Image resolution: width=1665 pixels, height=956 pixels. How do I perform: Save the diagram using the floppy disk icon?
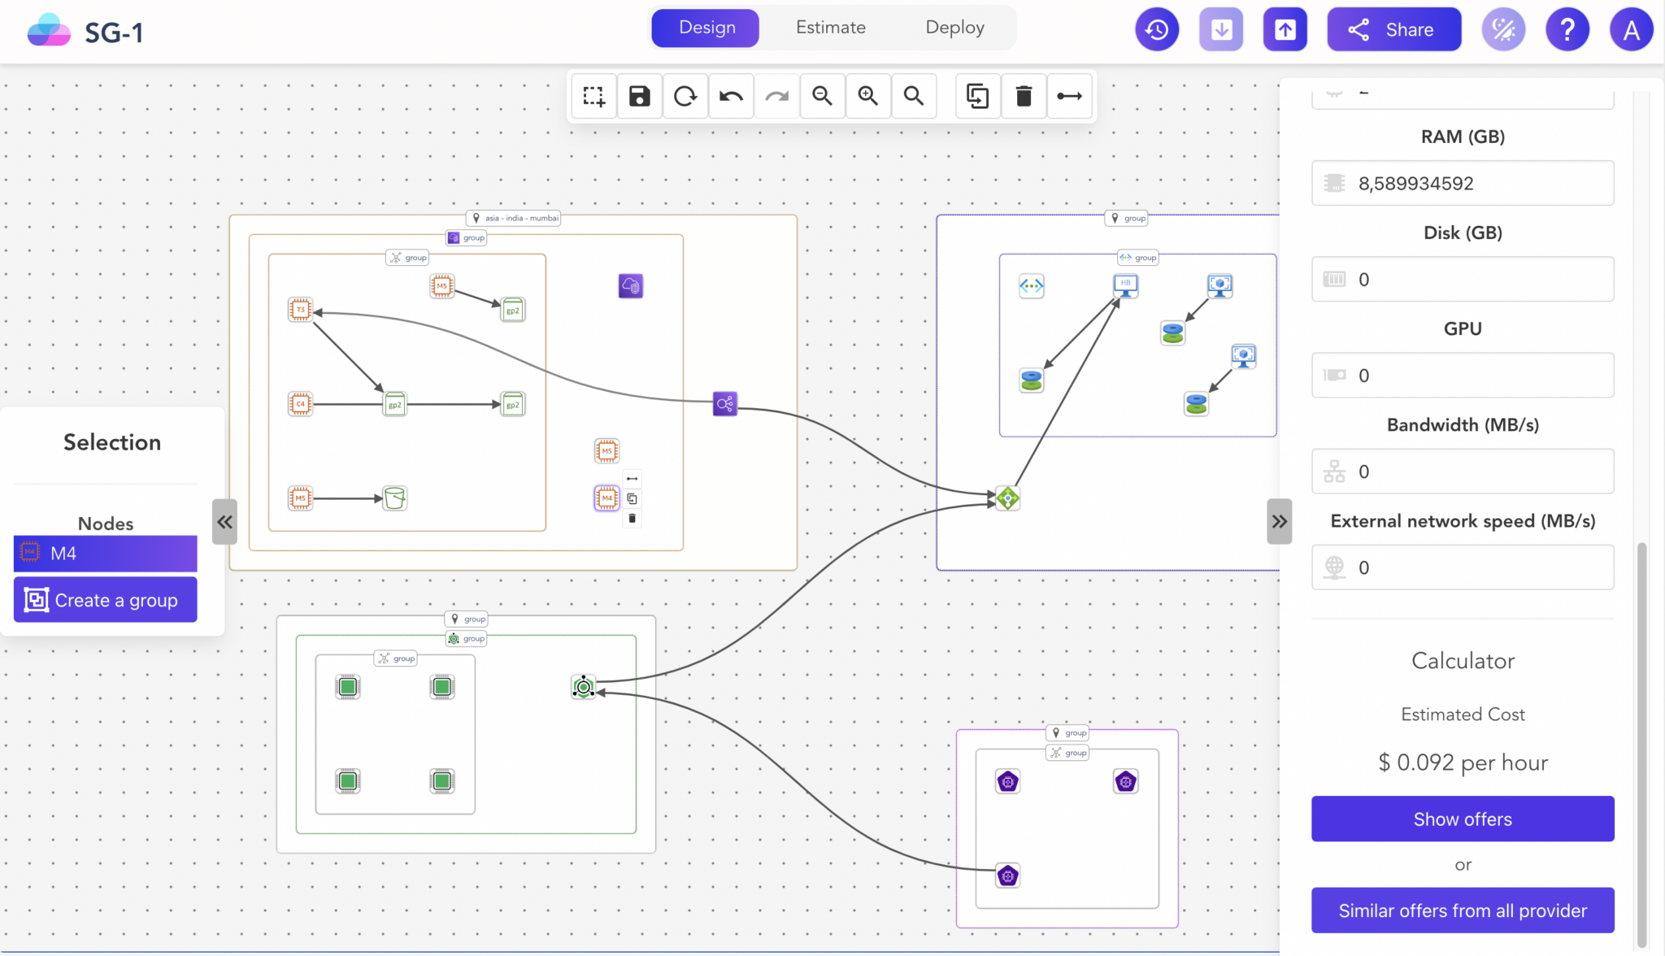tap(639, 96)
